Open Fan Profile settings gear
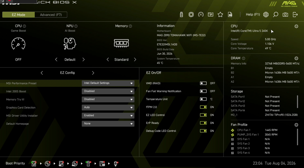Viewport: 304px width, 168px height. click(x=296, y=125)
